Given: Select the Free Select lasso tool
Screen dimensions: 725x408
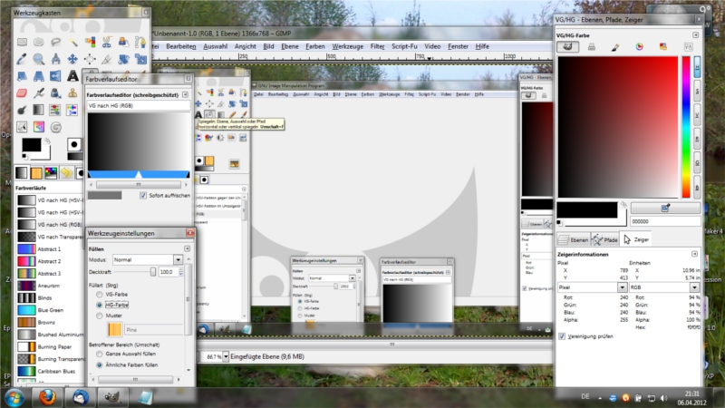Looking at the screenshot, I should tap(56, 42).
